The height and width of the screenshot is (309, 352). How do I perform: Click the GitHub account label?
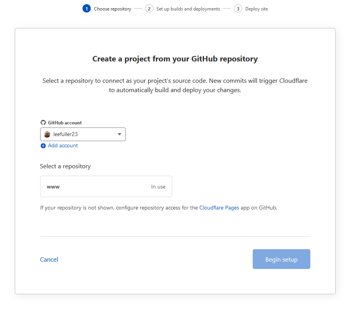tap(65, 122)
